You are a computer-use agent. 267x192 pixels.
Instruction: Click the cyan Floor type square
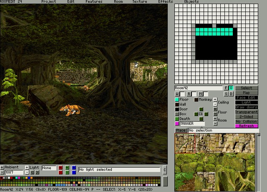coord(177,100)
